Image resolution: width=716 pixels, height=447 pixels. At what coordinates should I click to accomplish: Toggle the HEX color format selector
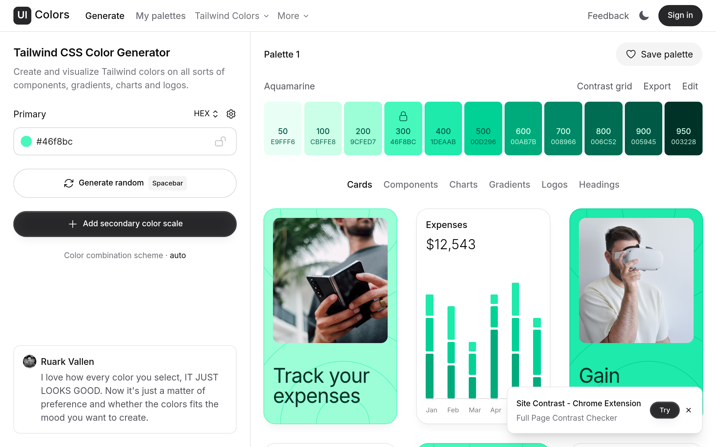point(206,113)
